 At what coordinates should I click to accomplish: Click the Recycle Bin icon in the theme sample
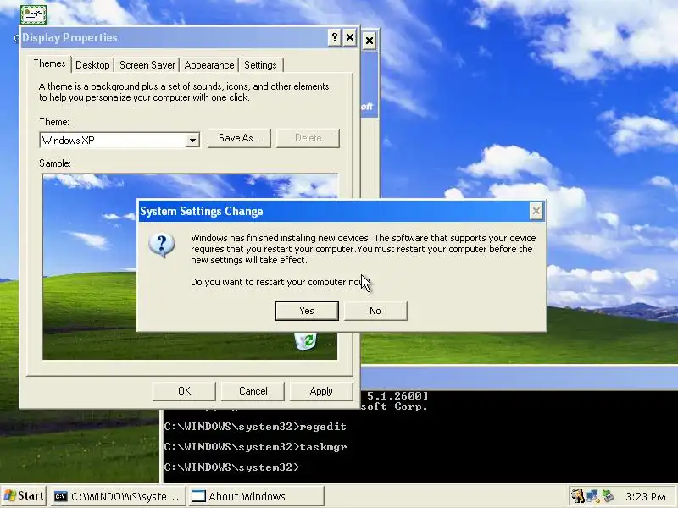coord(306,341)
